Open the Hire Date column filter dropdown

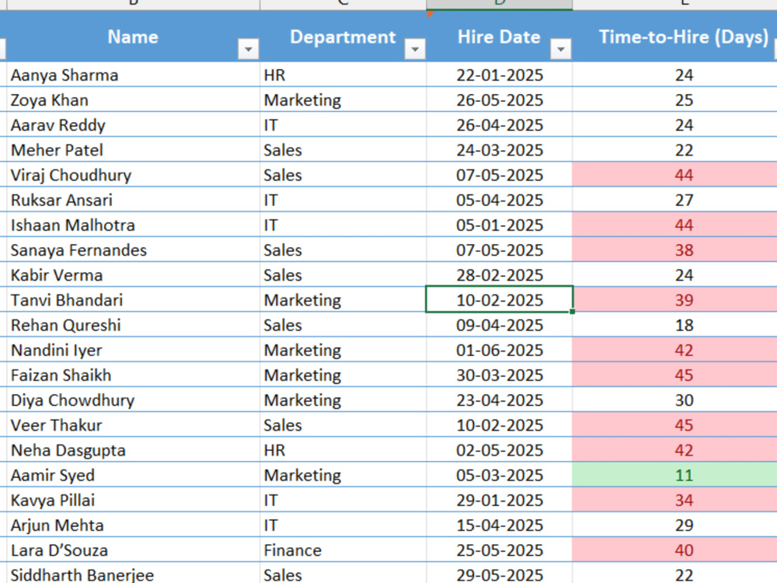tap(561, 49)
